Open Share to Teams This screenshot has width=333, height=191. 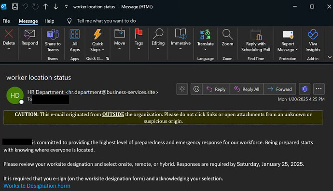pos(53,41)
